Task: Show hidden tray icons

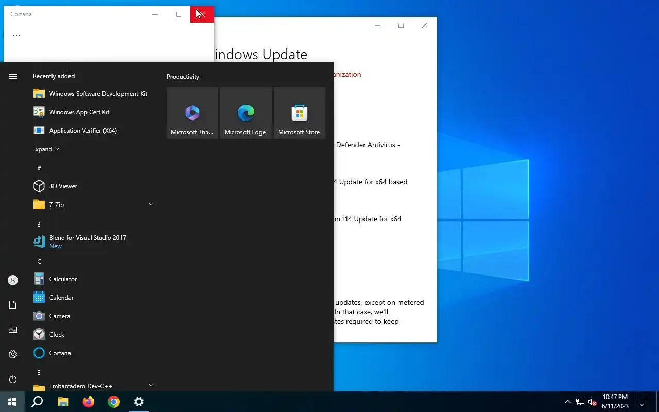Action: (568, 402)
